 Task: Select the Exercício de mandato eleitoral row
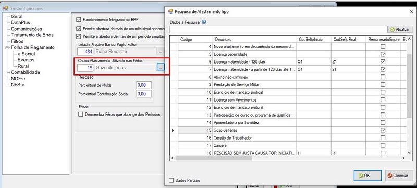click(289, 108)
